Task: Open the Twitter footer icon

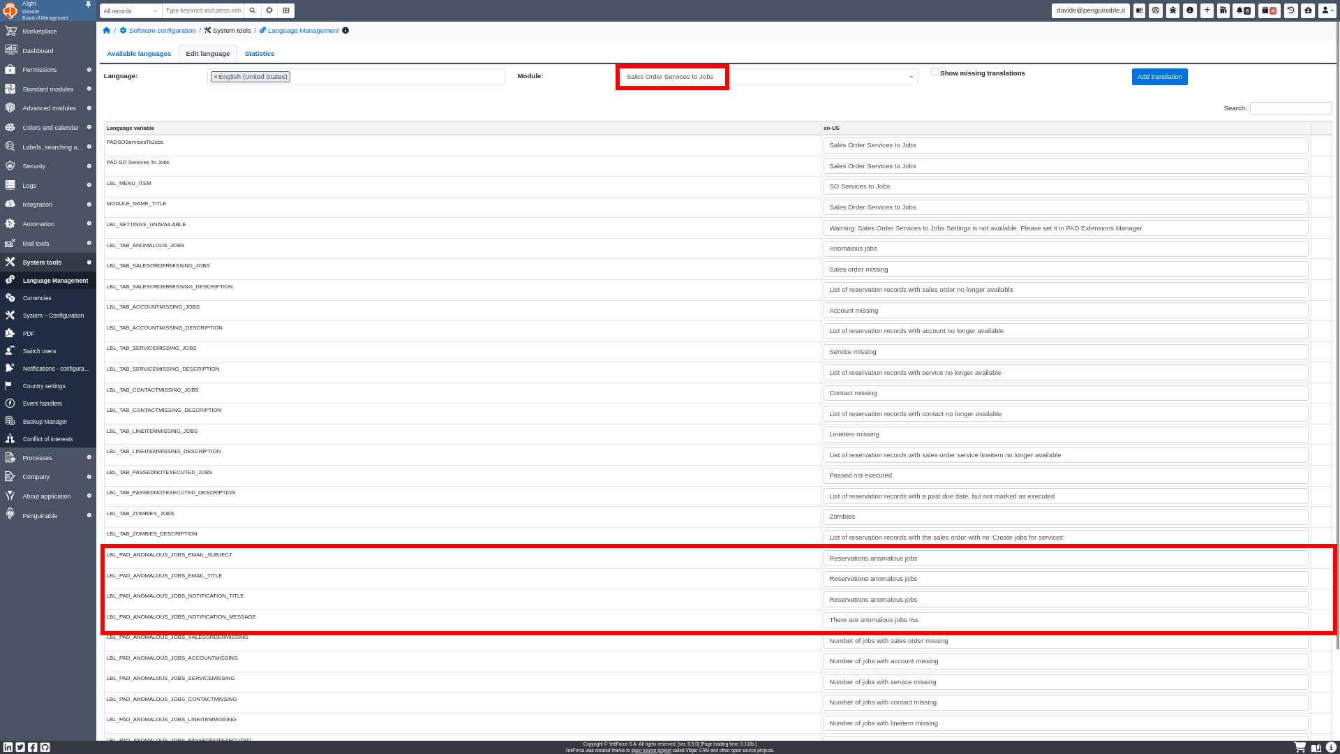Action: point(20,747)
